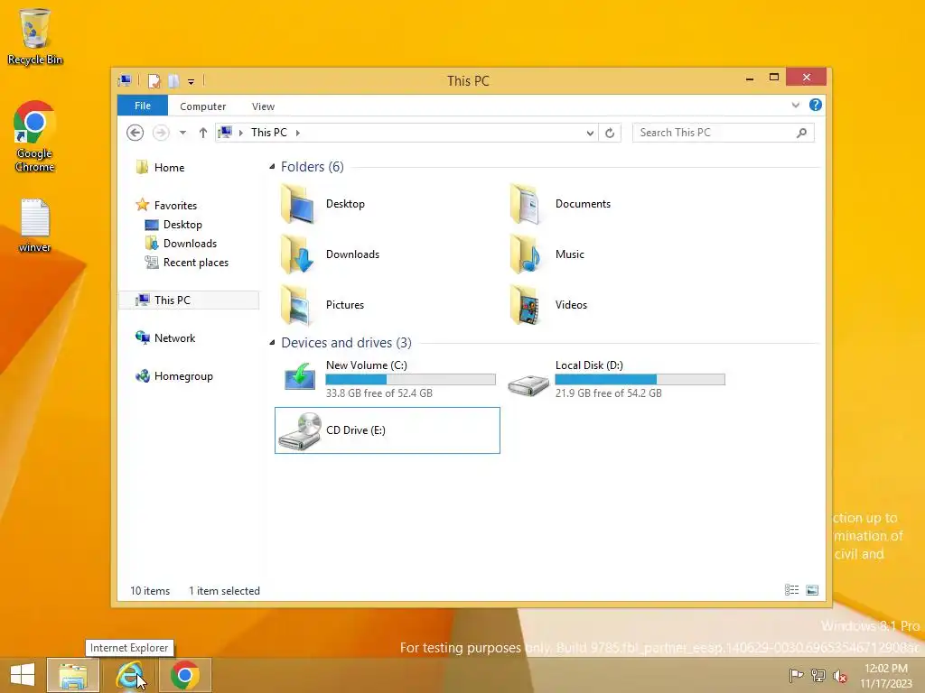
Task: Go back with the Back arrow
Action: click(x=135, y=133)
